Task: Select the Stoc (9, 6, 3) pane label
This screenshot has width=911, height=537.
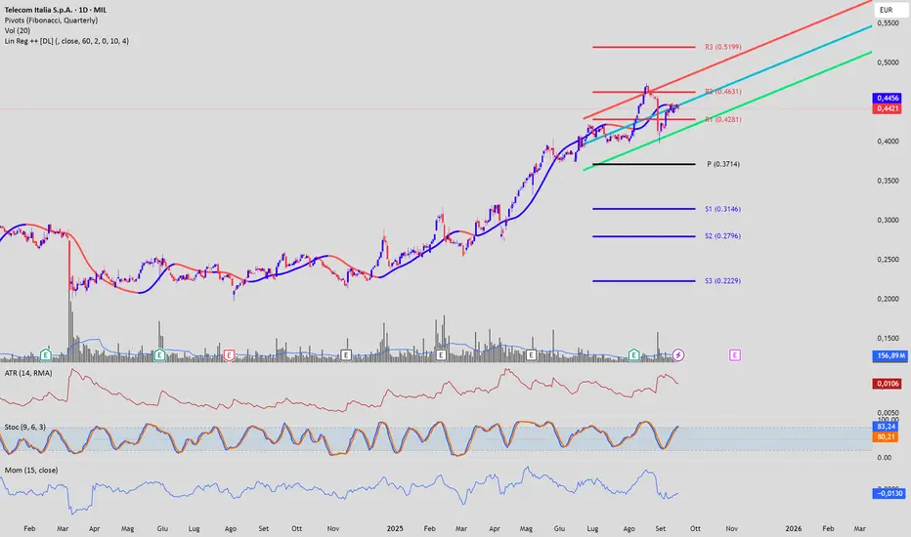Action: [x=25, y=428]
